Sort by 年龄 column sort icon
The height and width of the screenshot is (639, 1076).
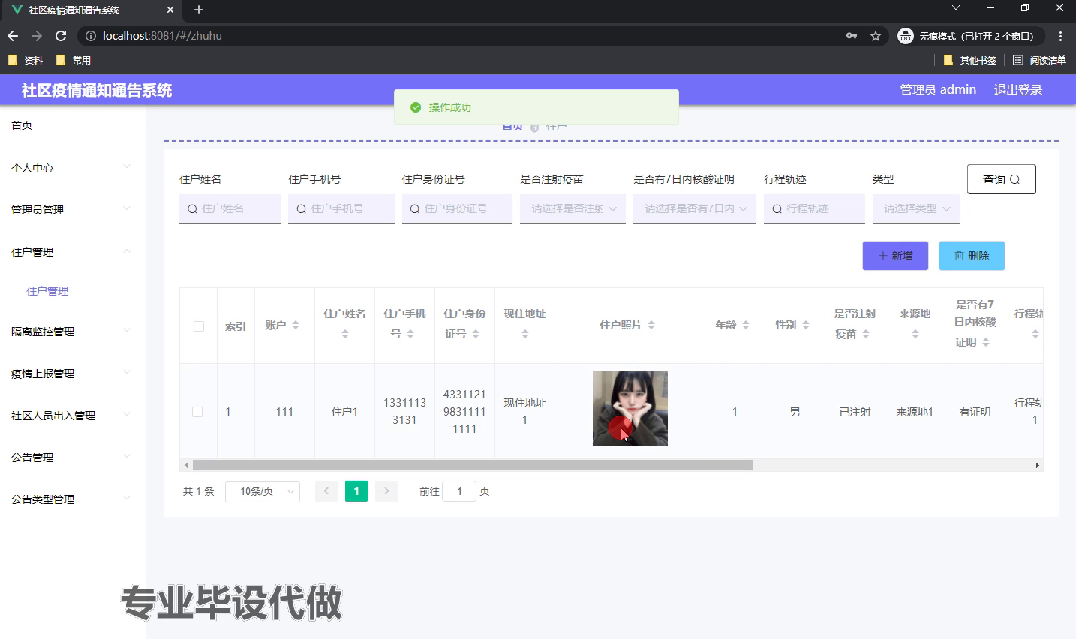click(746, 325)
